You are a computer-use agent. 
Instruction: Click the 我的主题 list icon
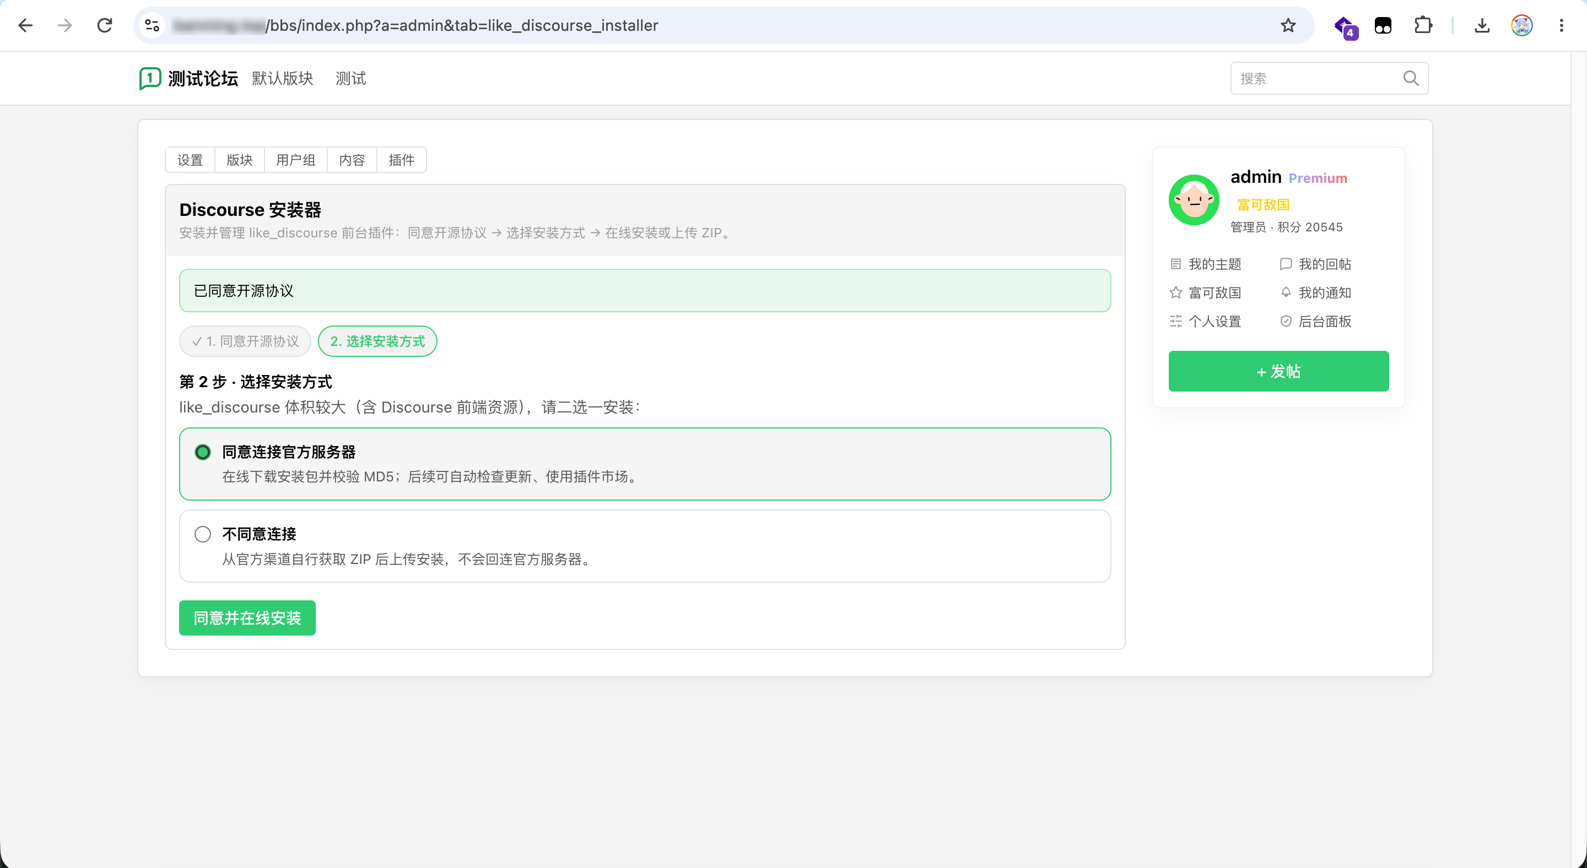pyautogui.click(x=1175, y=264)
